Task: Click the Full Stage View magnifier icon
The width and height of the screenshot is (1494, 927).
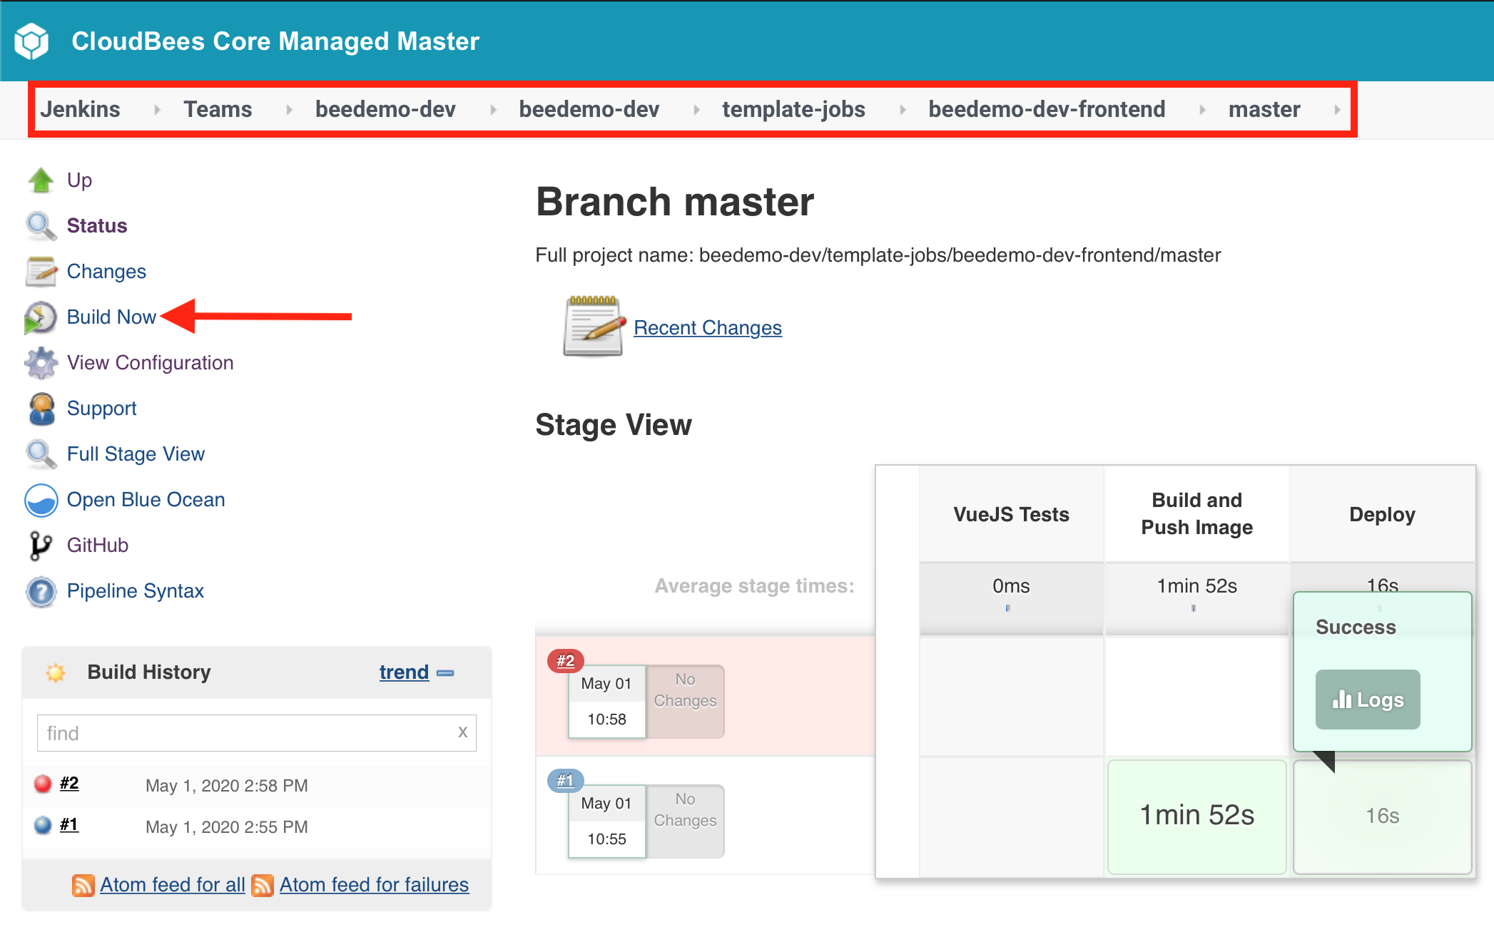Action: [41, 454]
